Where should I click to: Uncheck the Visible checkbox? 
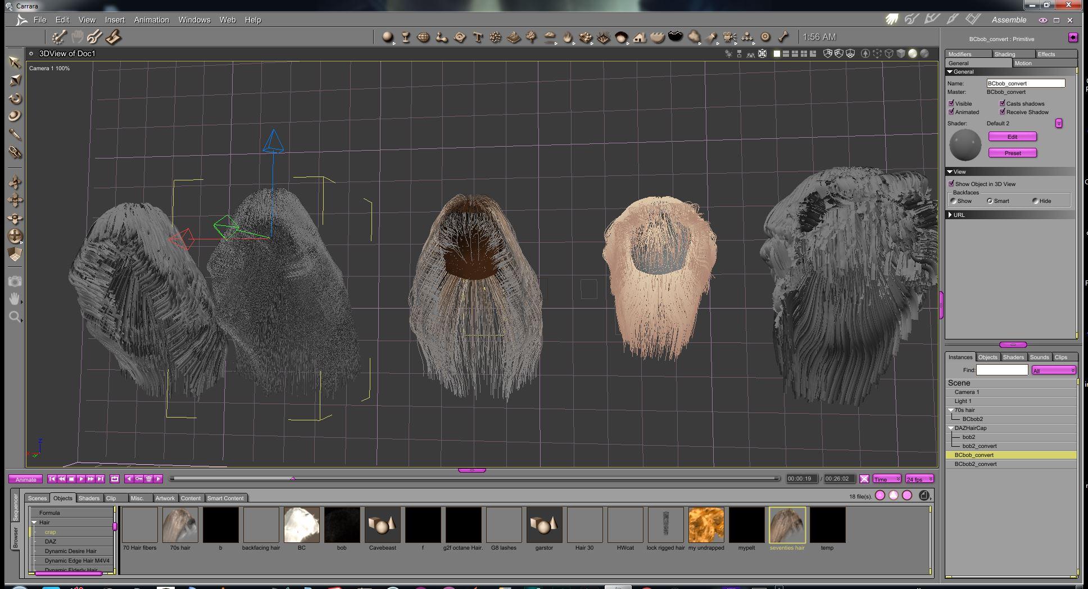(951, 103)
